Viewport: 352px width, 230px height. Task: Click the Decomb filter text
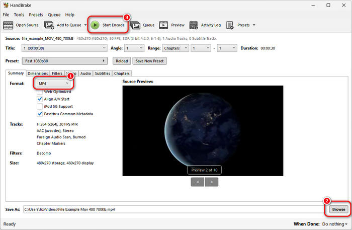(44, 153)
